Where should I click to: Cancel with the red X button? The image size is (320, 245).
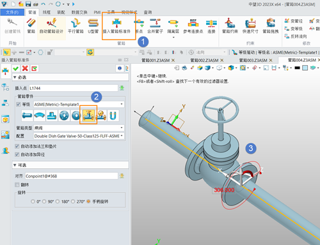pos(25,68)
